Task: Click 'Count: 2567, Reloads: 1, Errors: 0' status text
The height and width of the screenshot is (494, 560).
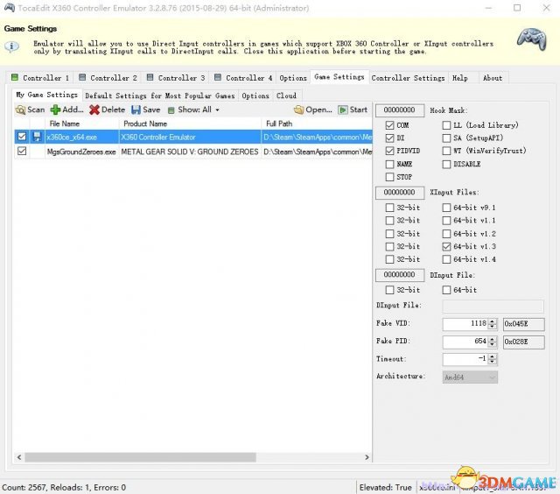Action: (64, 487)
